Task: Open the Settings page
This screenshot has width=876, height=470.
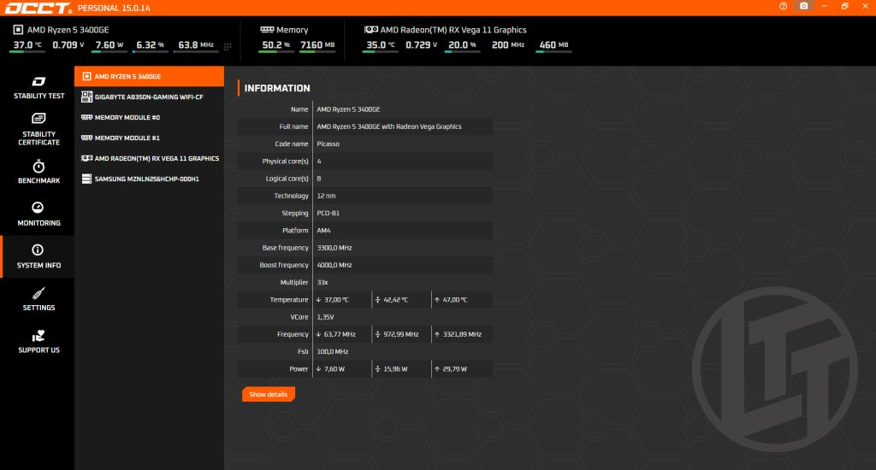Action: (x=38, y=298)
